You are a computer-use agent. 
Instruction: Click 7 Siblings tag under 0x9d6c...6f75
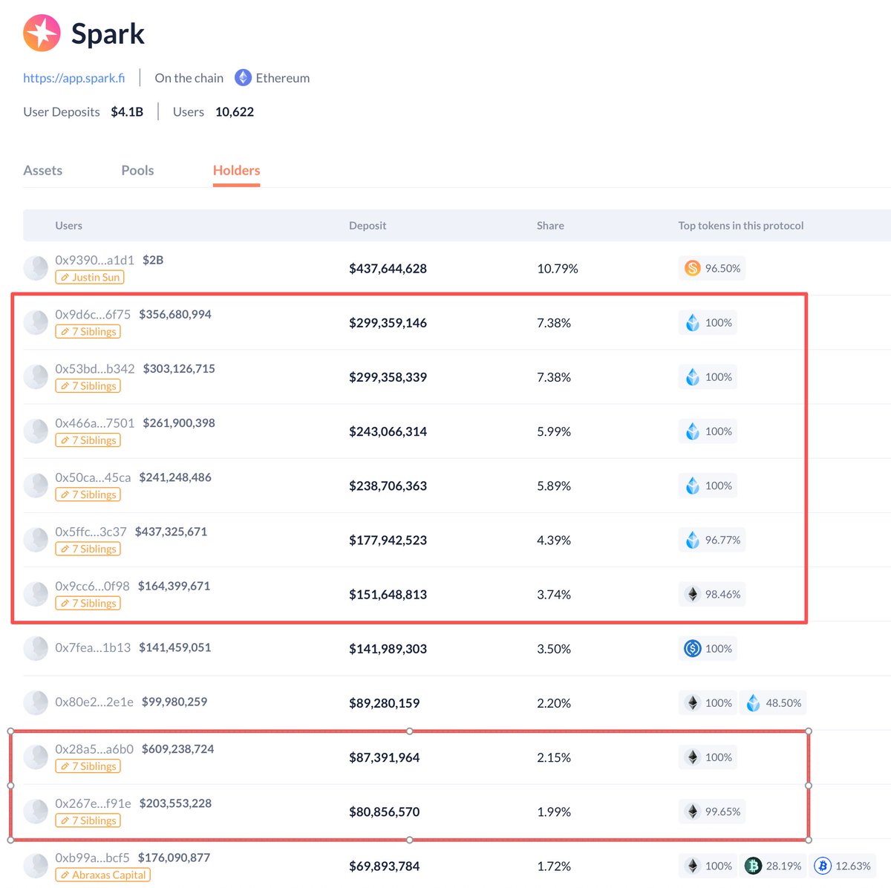88,331
